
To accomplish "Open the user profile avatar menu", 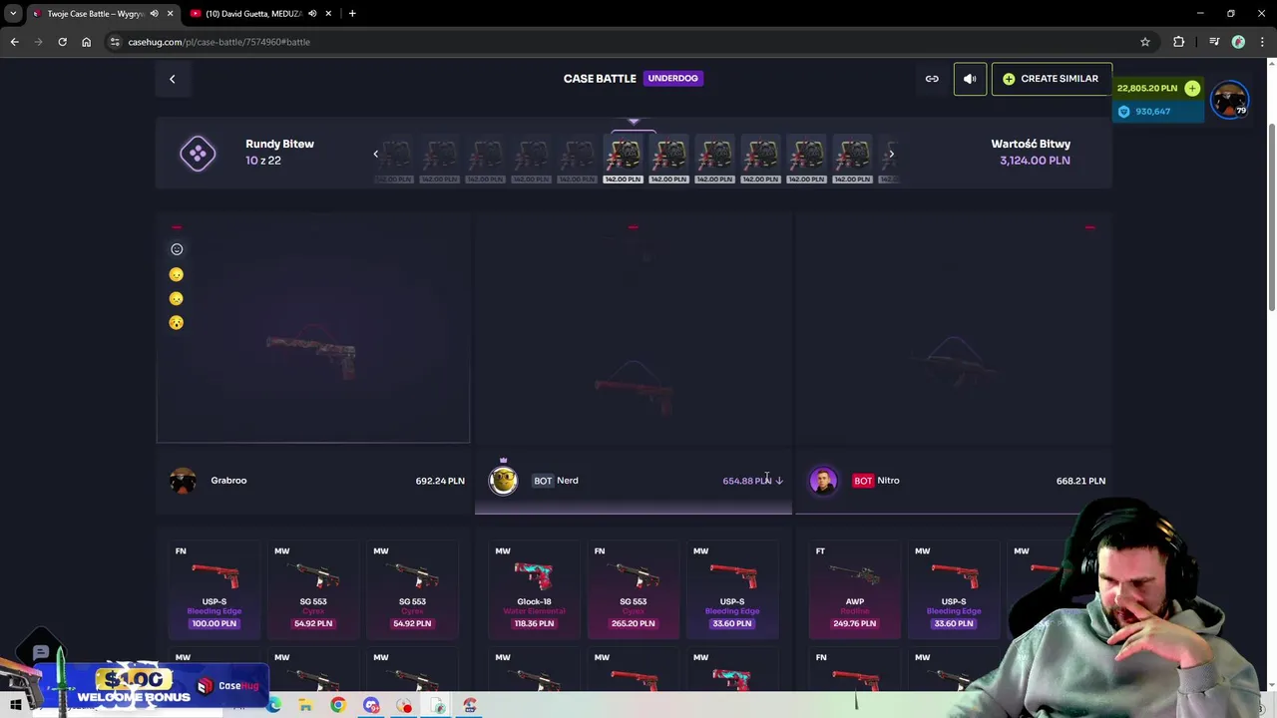I will [x=1229, y=99].
